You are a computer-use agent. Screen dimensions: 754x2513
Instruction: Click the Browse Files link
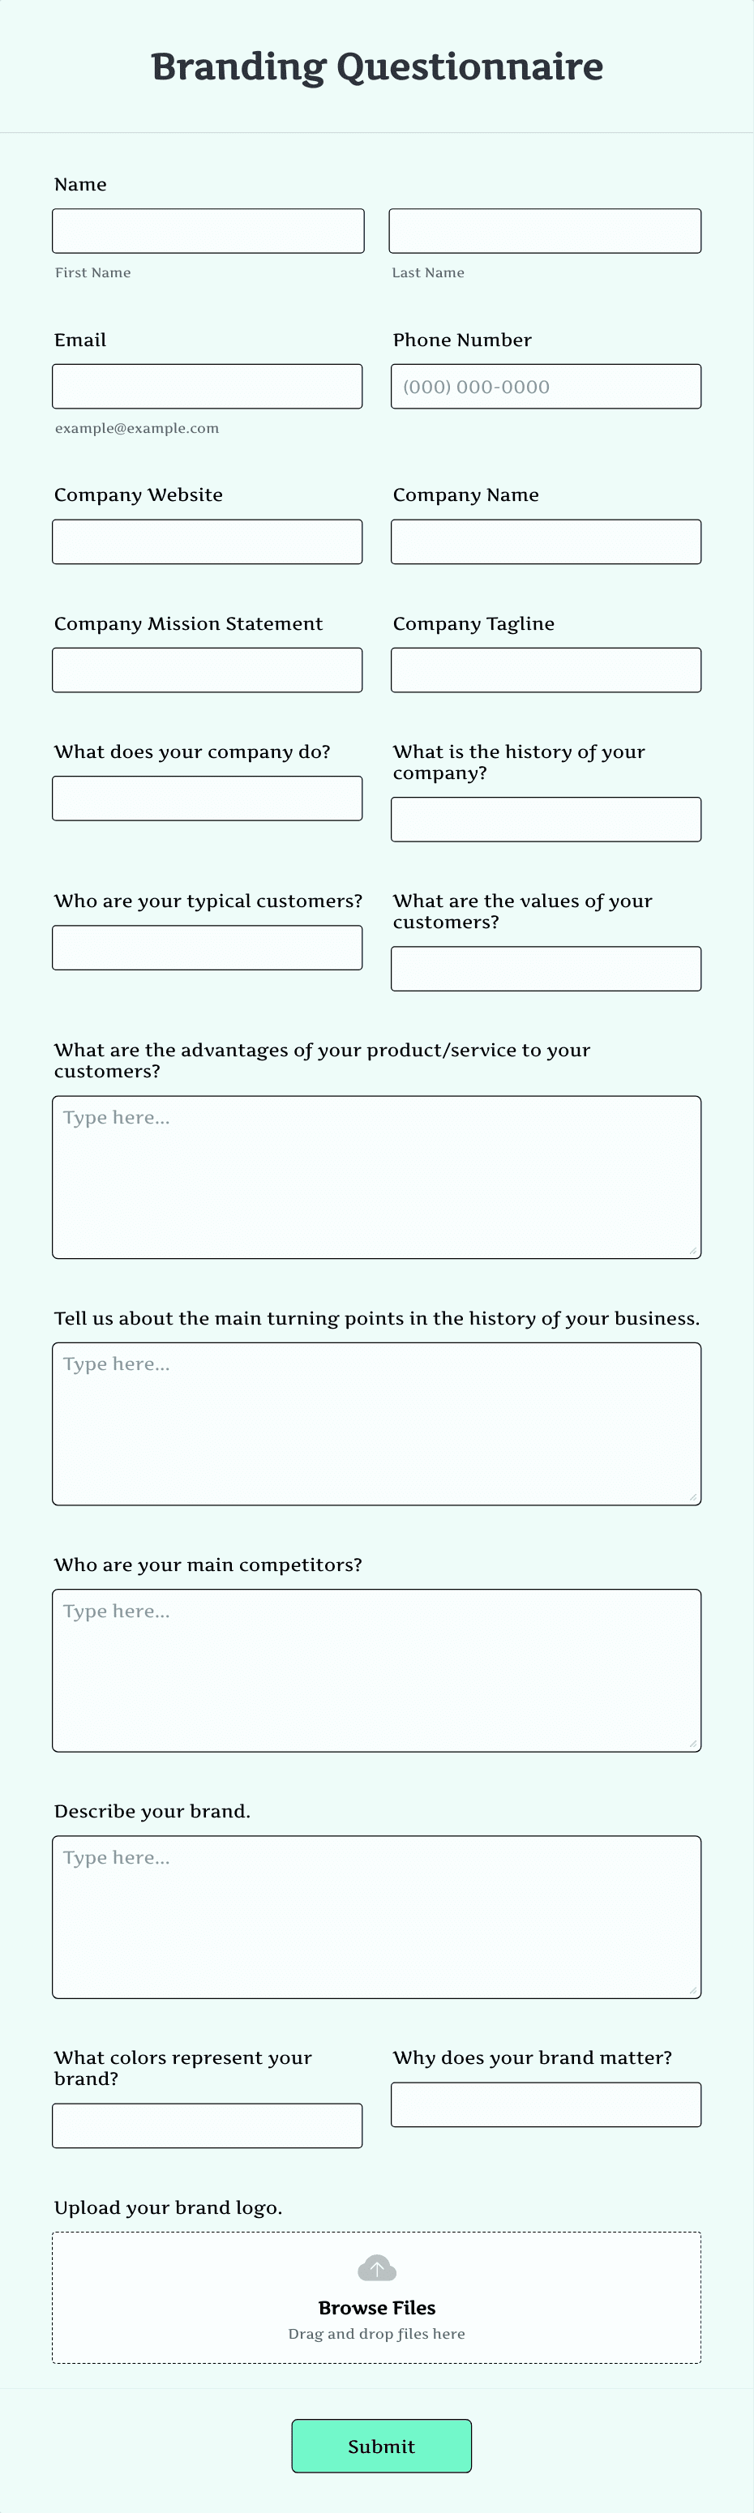(x=376, y=2307)
